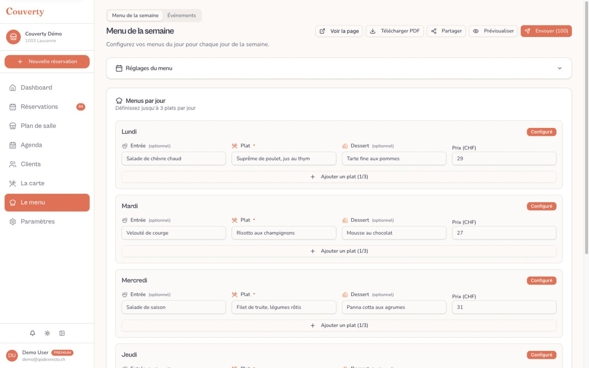This screenshot has width=589, height=368.
Task: Click the PREMIUM badge next to Demo User
Action: click(x=62, y=353)
